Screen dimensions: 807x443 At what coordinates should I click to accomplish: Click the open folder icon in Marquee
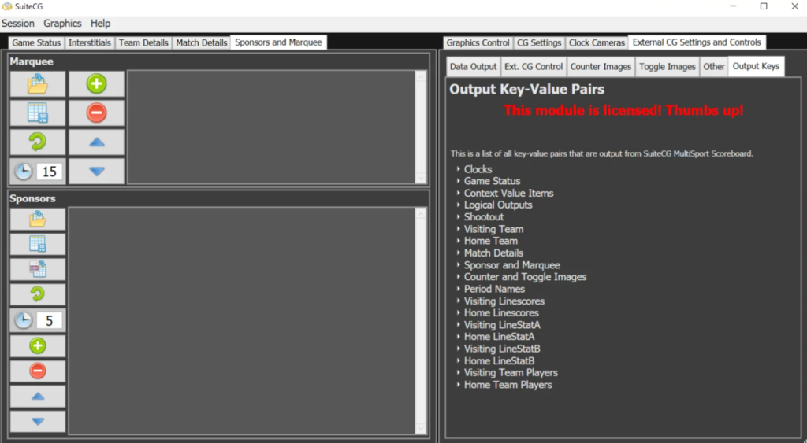38,84
